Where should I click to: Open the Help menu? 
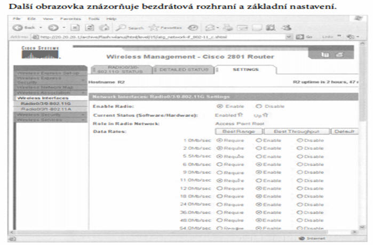point(111,19)
